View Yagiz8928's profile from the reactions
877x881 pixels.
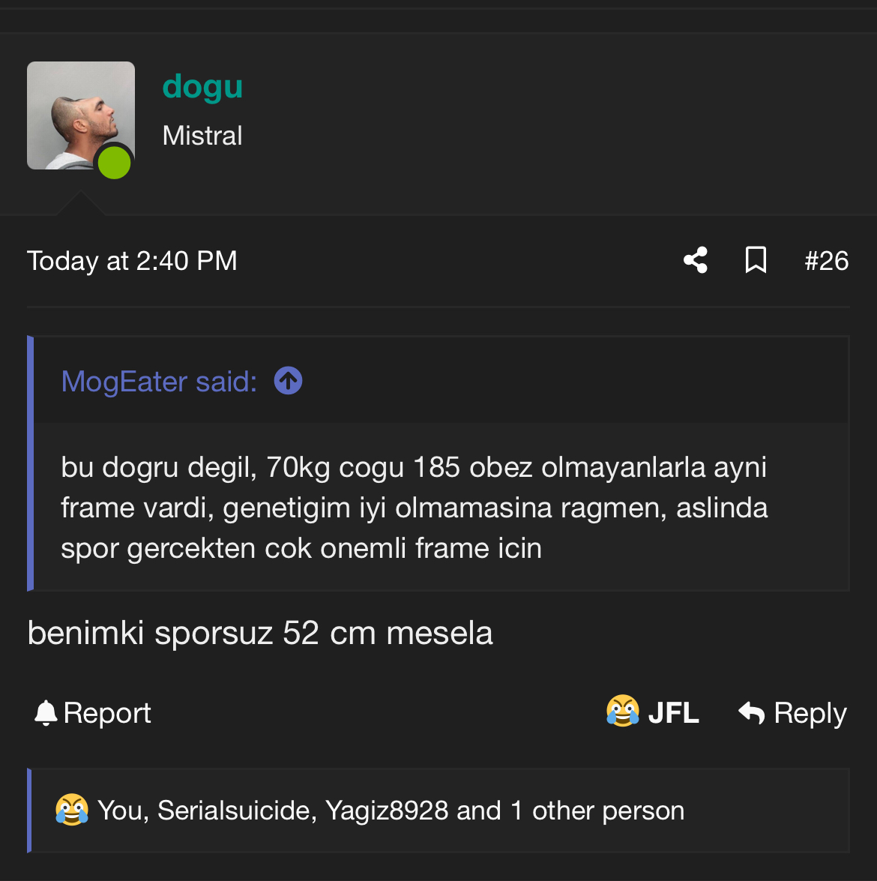pyautogui.click(x=387, y=811)
